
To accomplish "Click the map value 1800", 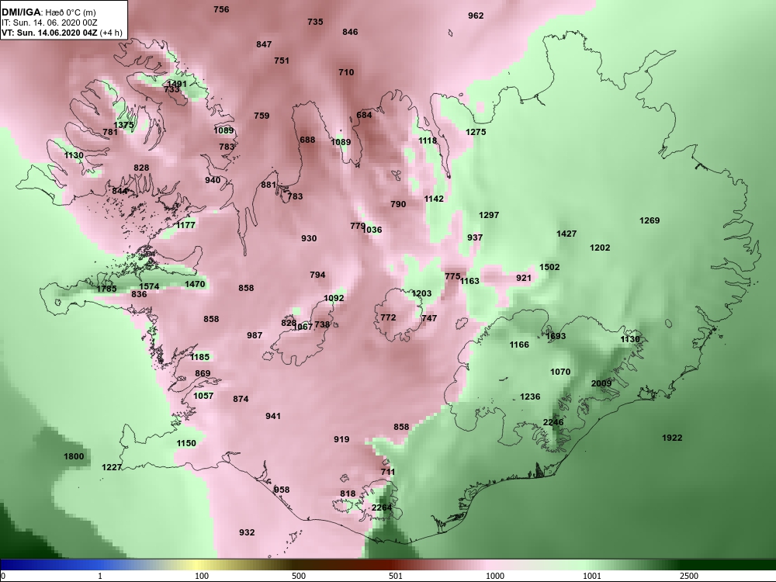I will click(74, 457).
